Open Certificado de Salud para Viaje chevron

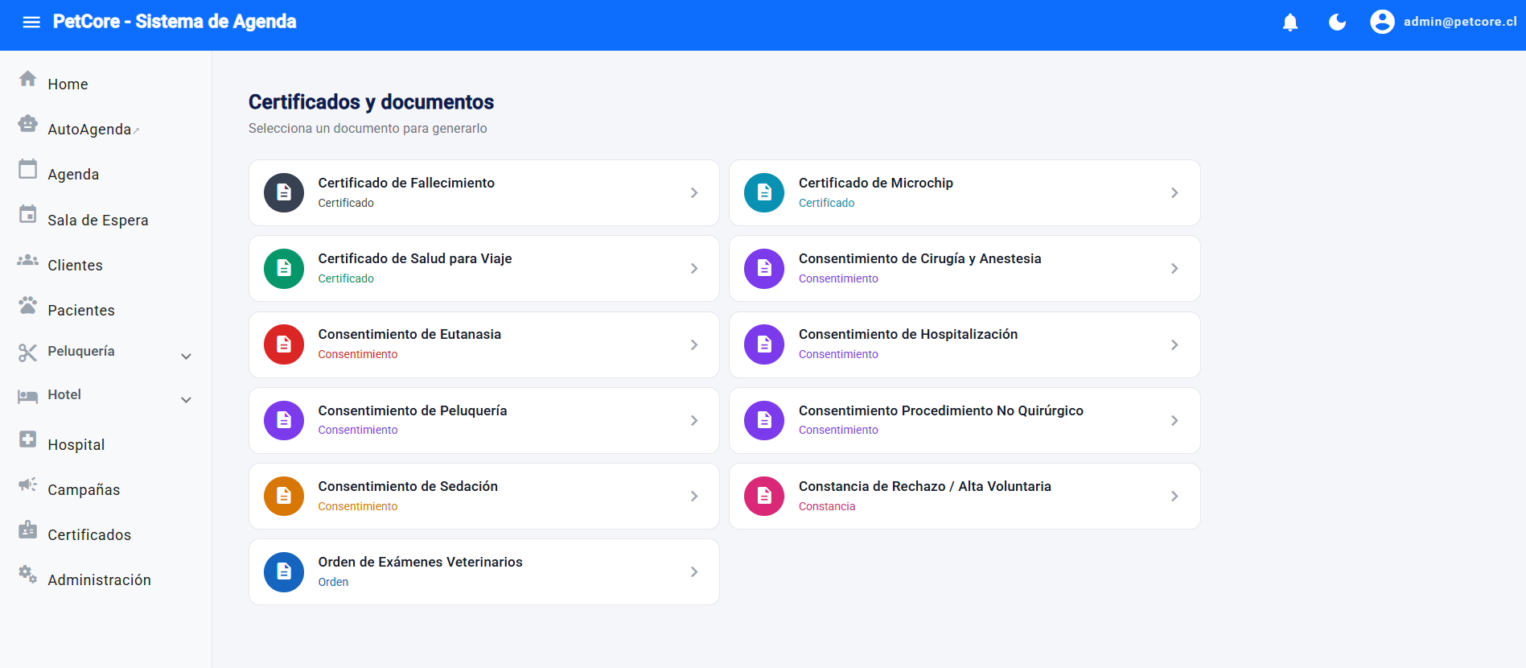694,268
